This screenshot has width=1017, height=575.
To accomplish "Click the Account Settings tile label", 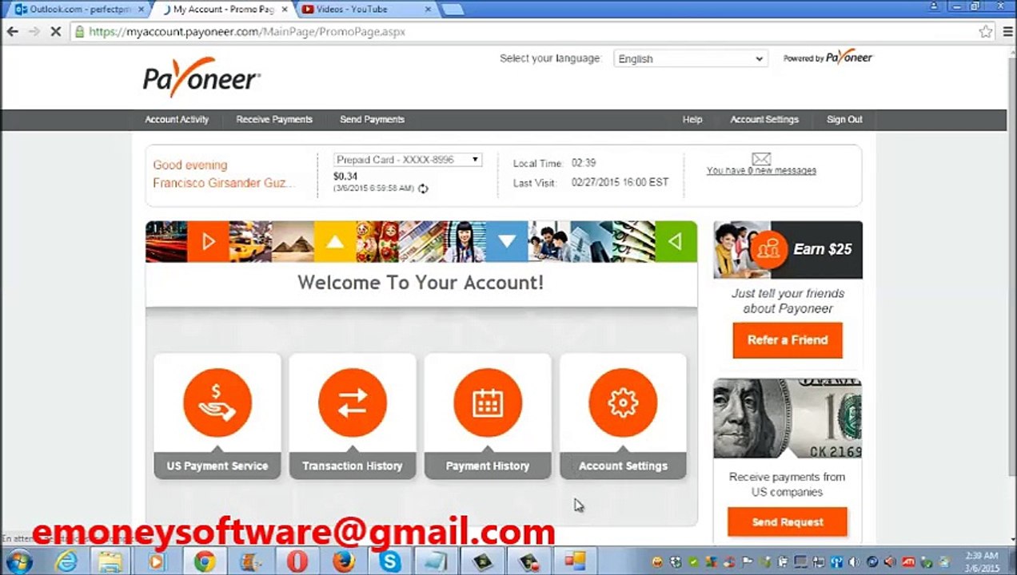I will pos(623,466).
